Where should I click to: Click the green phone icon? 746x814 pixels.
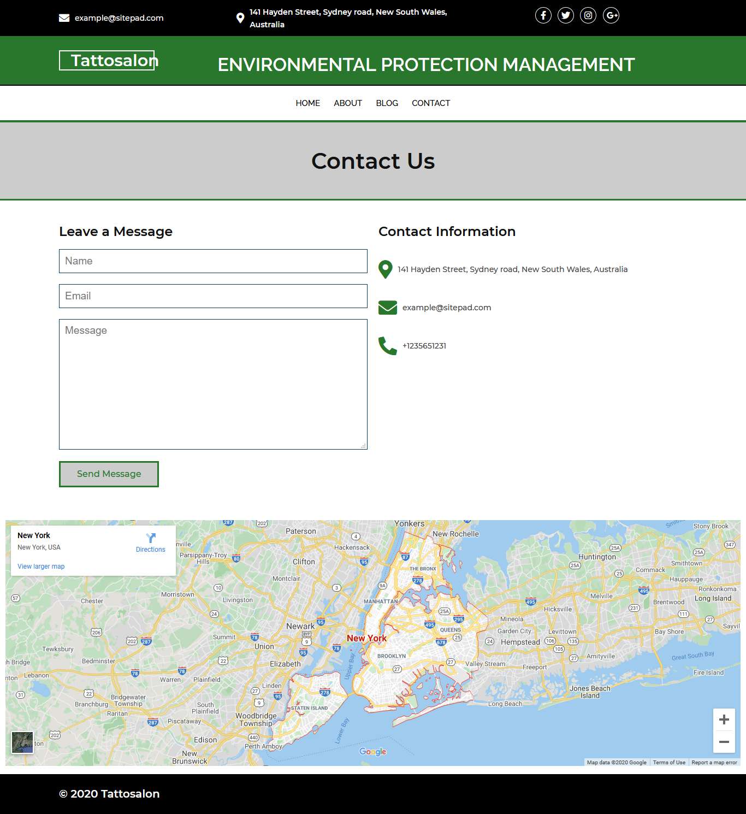[x=387, y=346]
